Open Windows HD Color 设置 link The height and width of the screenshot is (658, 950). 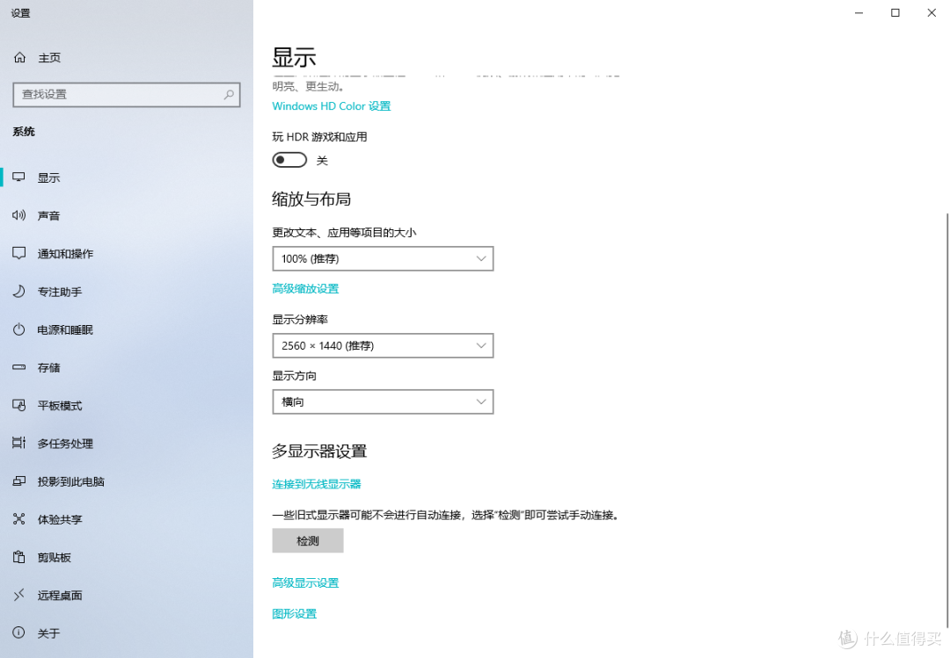click(x=331, y=105)
